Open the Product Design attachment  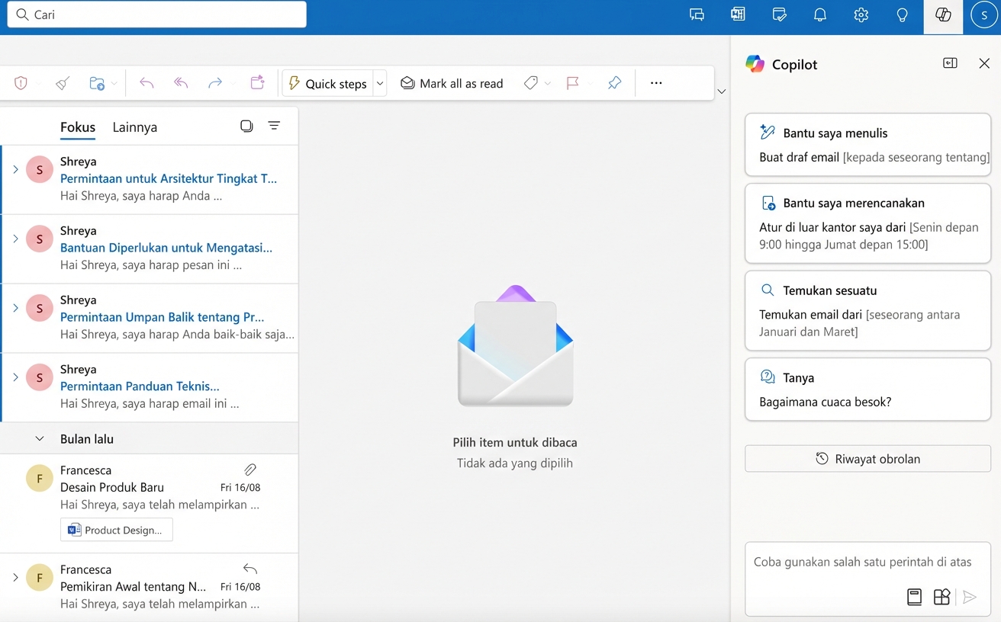[x=117, y=530]
